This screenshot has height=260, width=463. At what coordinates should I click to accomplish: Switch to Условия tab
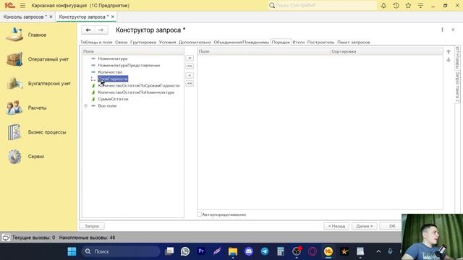tap(167, 42)
